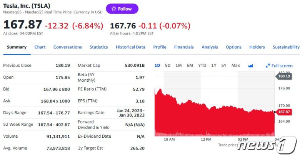Open the chart type icon
The image size is (300, 158).
click(251, 66)
